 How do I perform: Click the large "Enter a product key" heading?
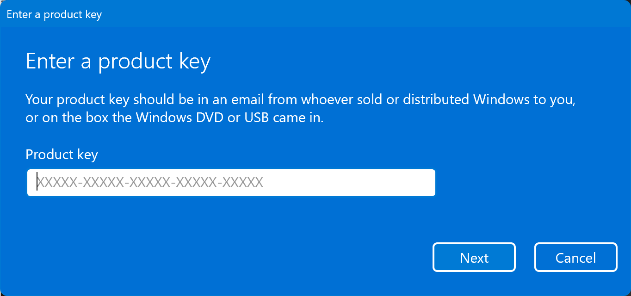(x=118, y=61)
